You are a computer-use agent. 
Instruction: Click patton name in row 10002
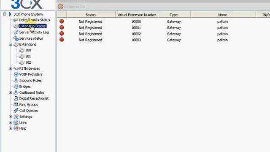222,34
